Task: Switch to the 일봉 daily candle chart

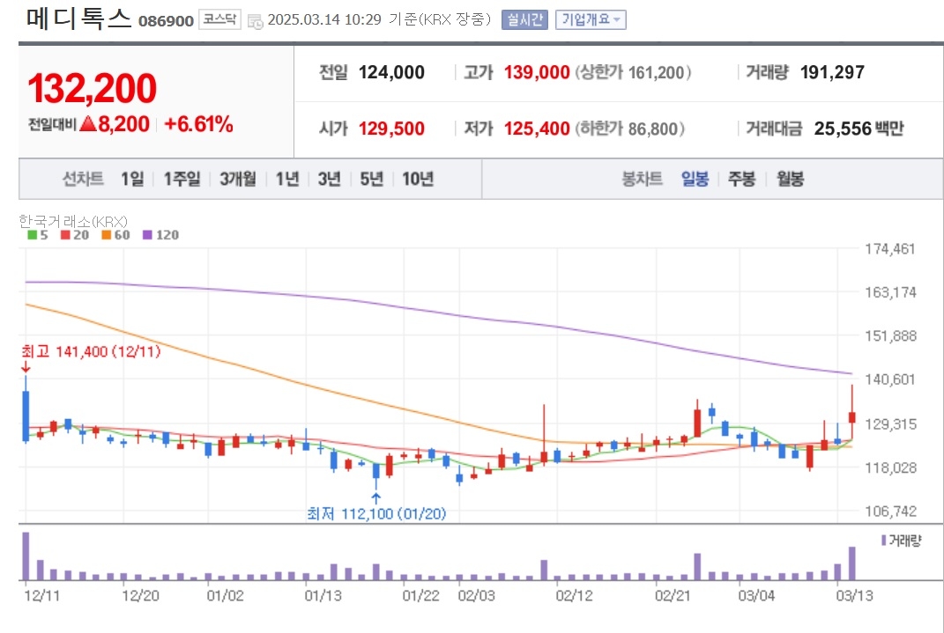Action: (695, 179)
